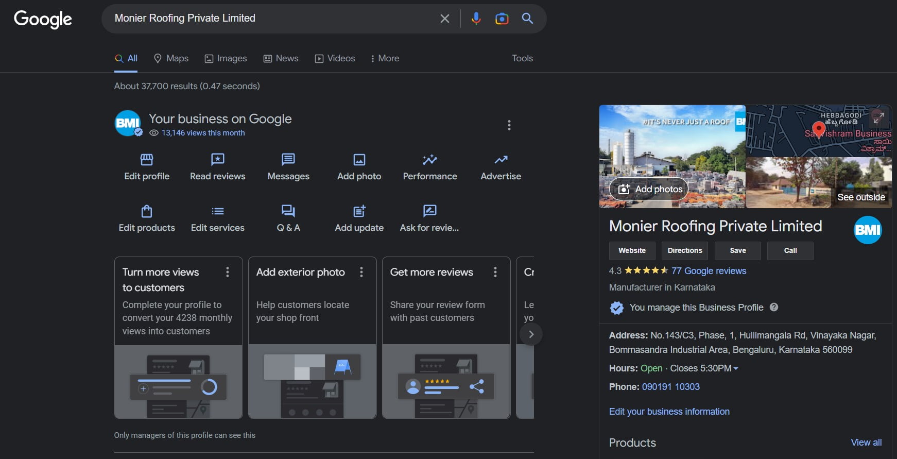The image size is (897, 459).
Task: Open the business Website button
Action: click(x=632, y=251)
